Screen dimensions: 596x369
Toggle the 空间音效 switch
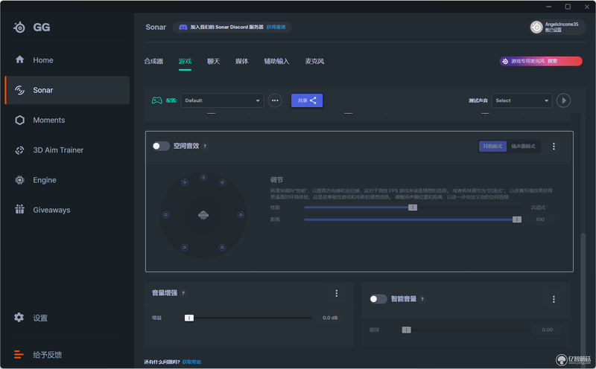[161, 146]
